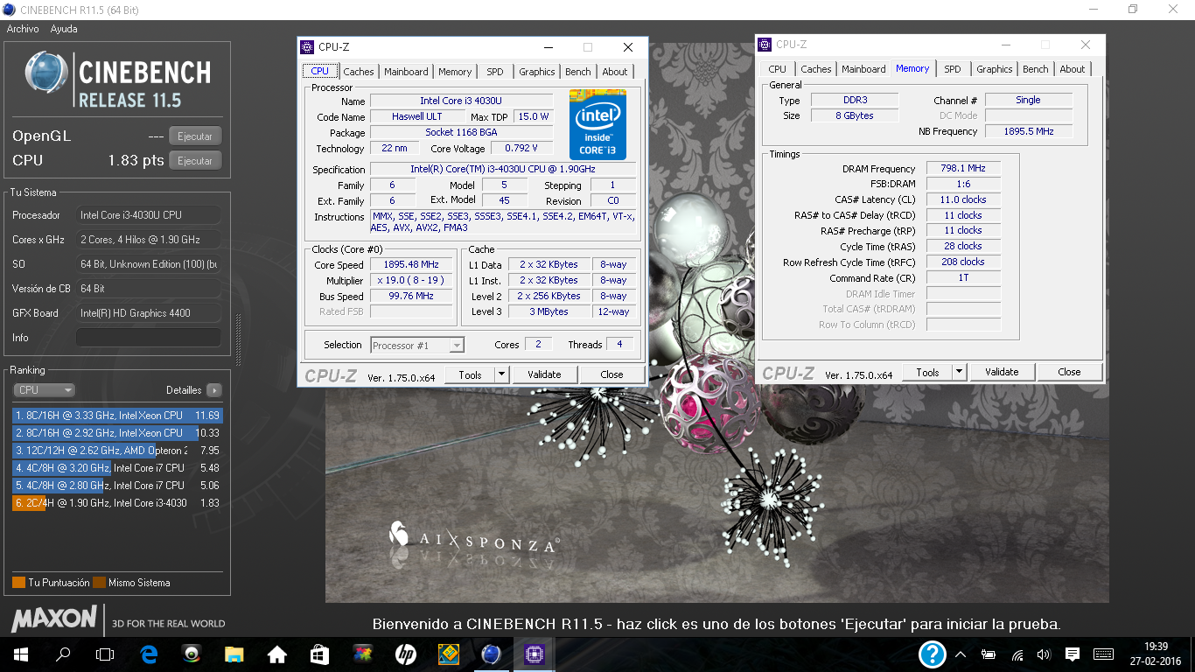Viewport: 1195px width, 672px height.
Task: Click Close in the Memory CPU-Z window
Action: (1069, 372)
